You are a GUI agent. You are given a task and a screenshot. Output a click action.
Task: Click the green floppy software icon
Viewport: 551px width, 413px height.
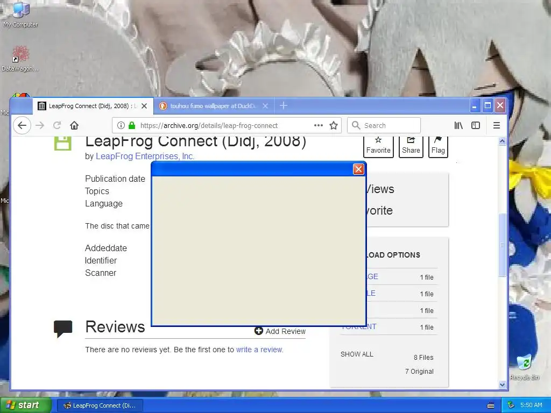[63, 143]
